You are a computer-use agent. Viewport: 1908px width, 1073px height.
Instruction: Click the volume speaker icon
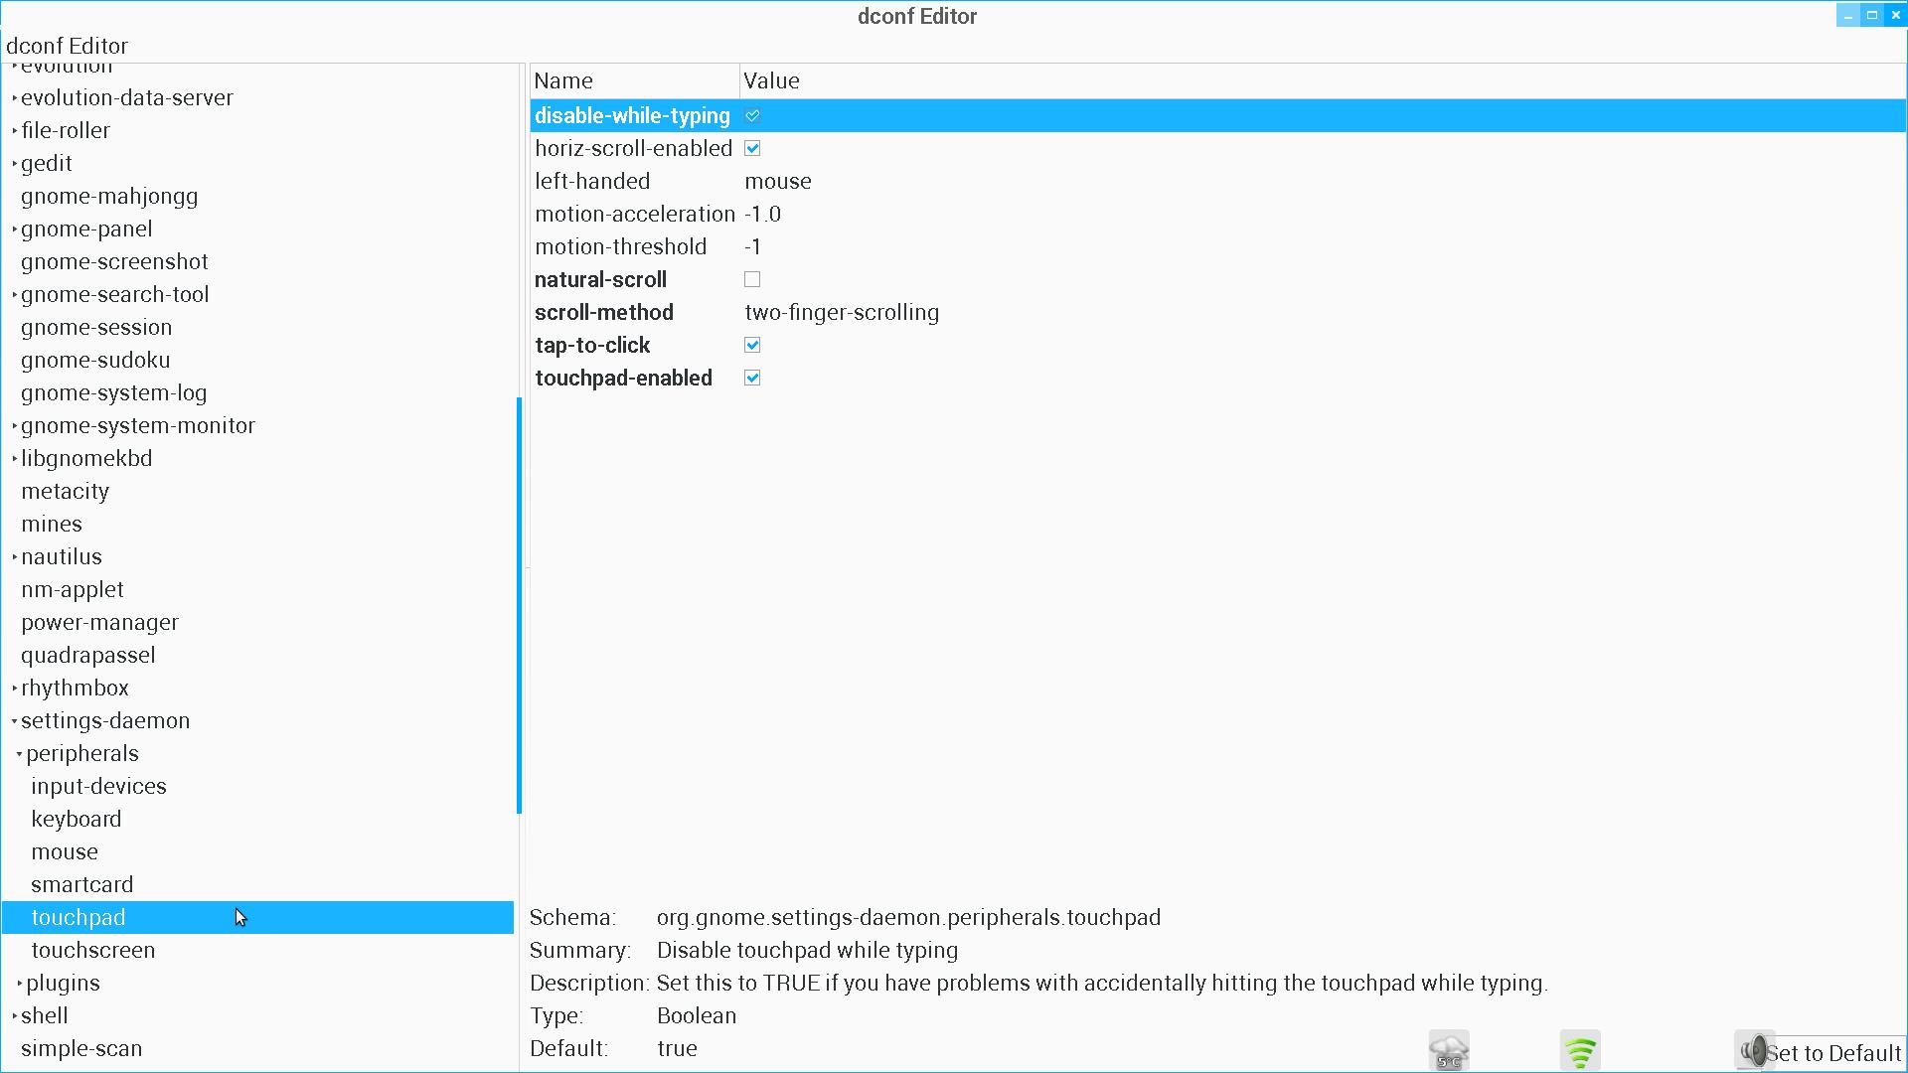[x=1753, y=1050]
